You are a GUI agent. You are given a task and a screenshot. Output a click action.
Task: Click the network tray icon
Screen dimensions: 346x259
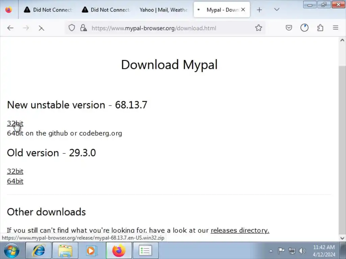pos(292,251)
